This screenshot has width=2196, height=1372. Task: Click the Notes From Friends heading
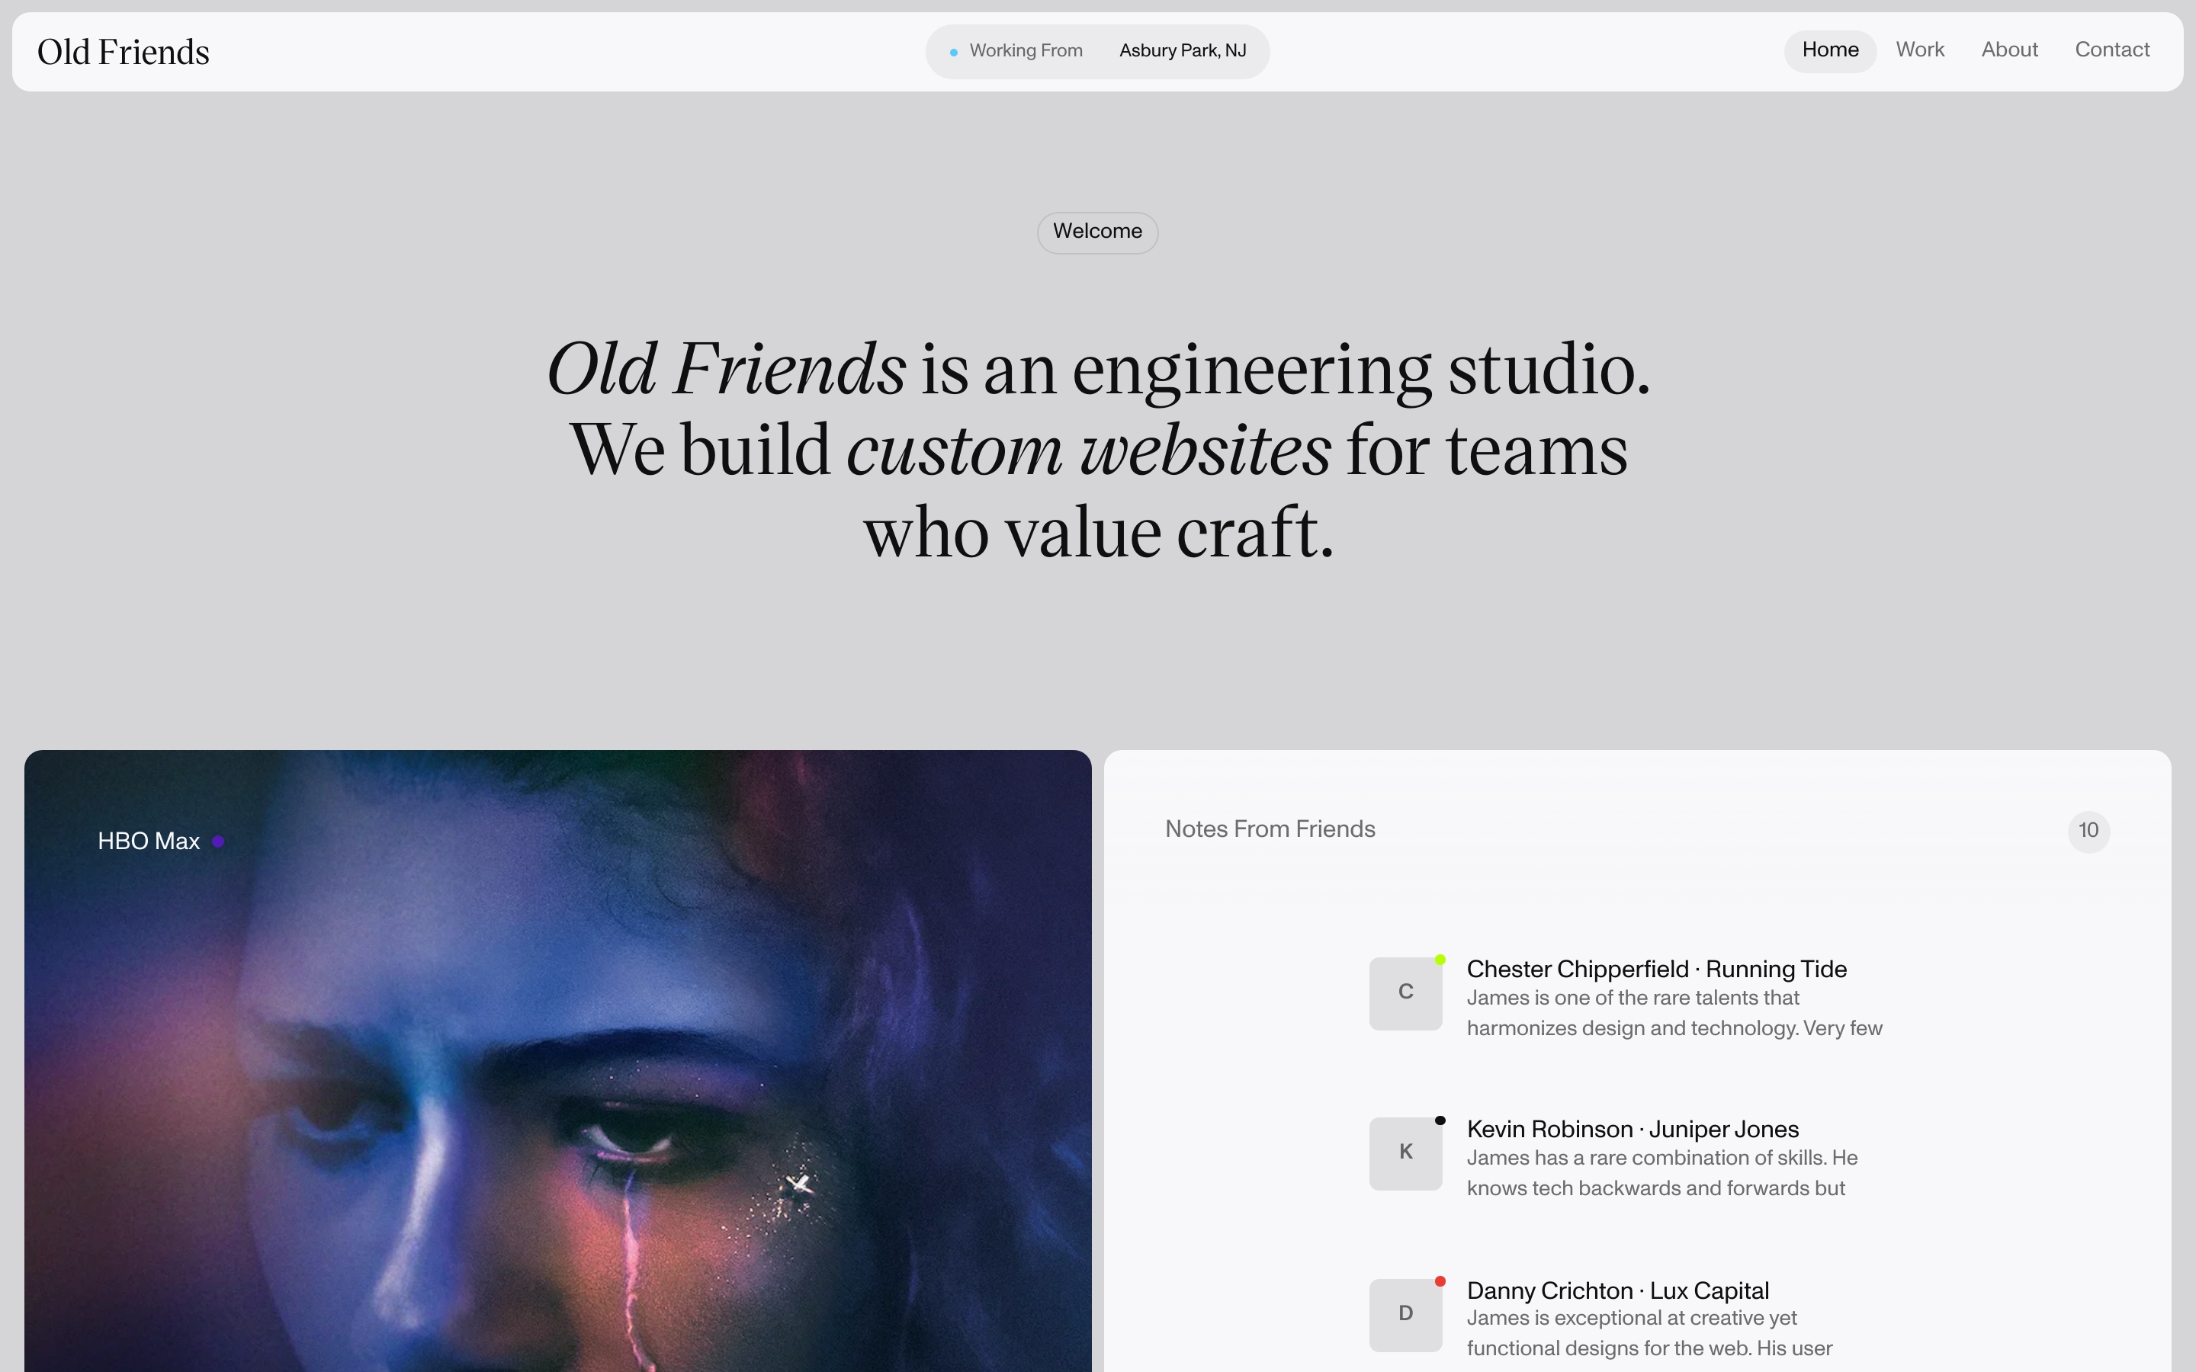1270,829
